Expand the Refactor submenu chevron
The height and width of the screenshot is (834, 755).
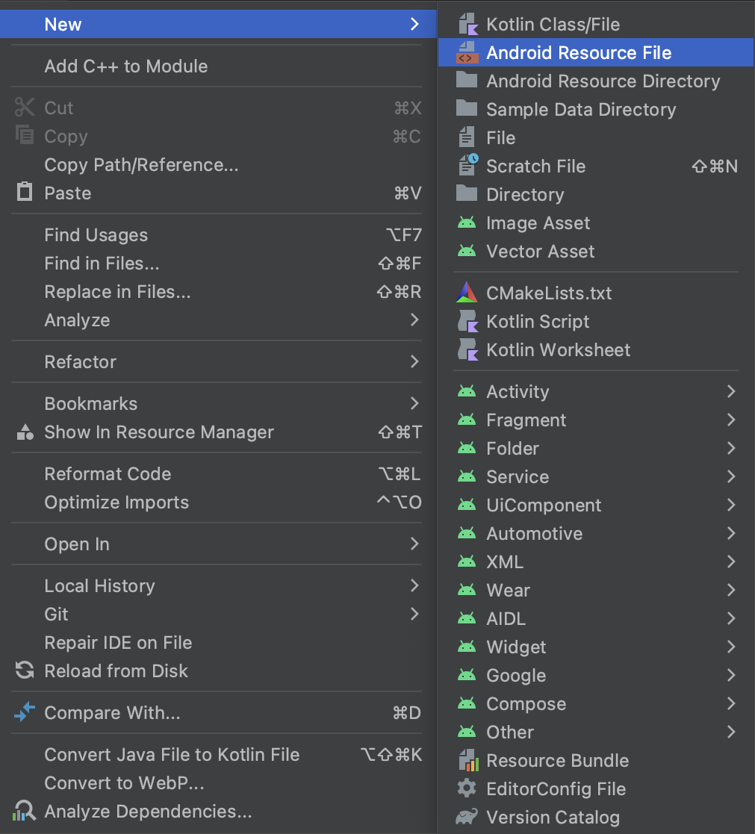[414, 362]
